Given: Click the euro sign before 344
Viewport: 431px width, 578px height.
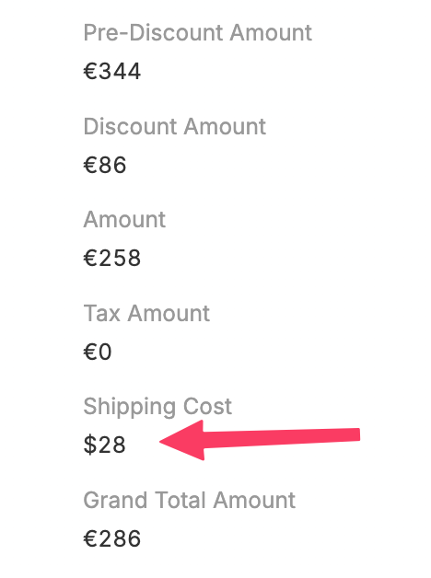Looking at the screenshot, I should pos(90,71).
